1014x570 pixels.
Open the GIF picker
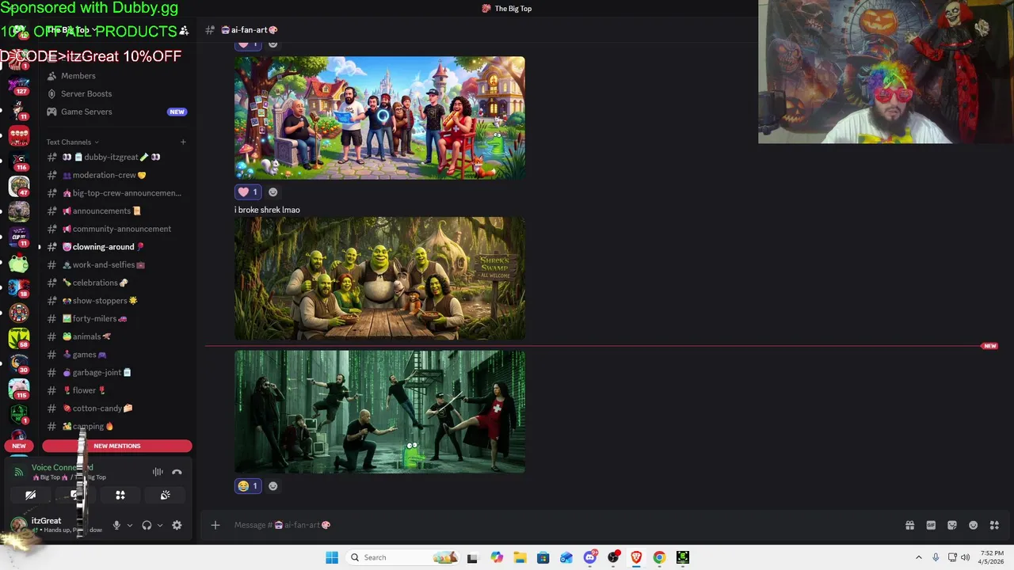pos(931,525)
